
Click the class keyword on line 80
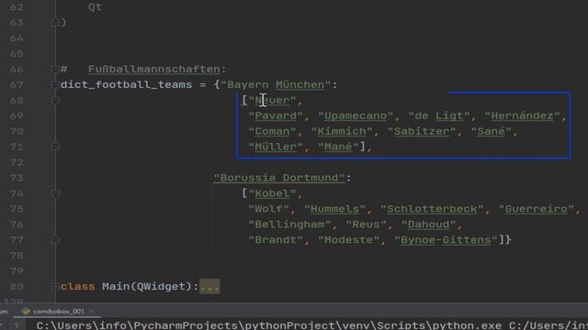coord(77,287)
